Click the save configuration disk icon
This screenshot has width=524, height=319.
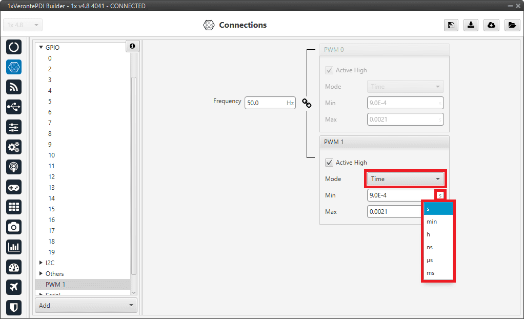pos(451,25)
